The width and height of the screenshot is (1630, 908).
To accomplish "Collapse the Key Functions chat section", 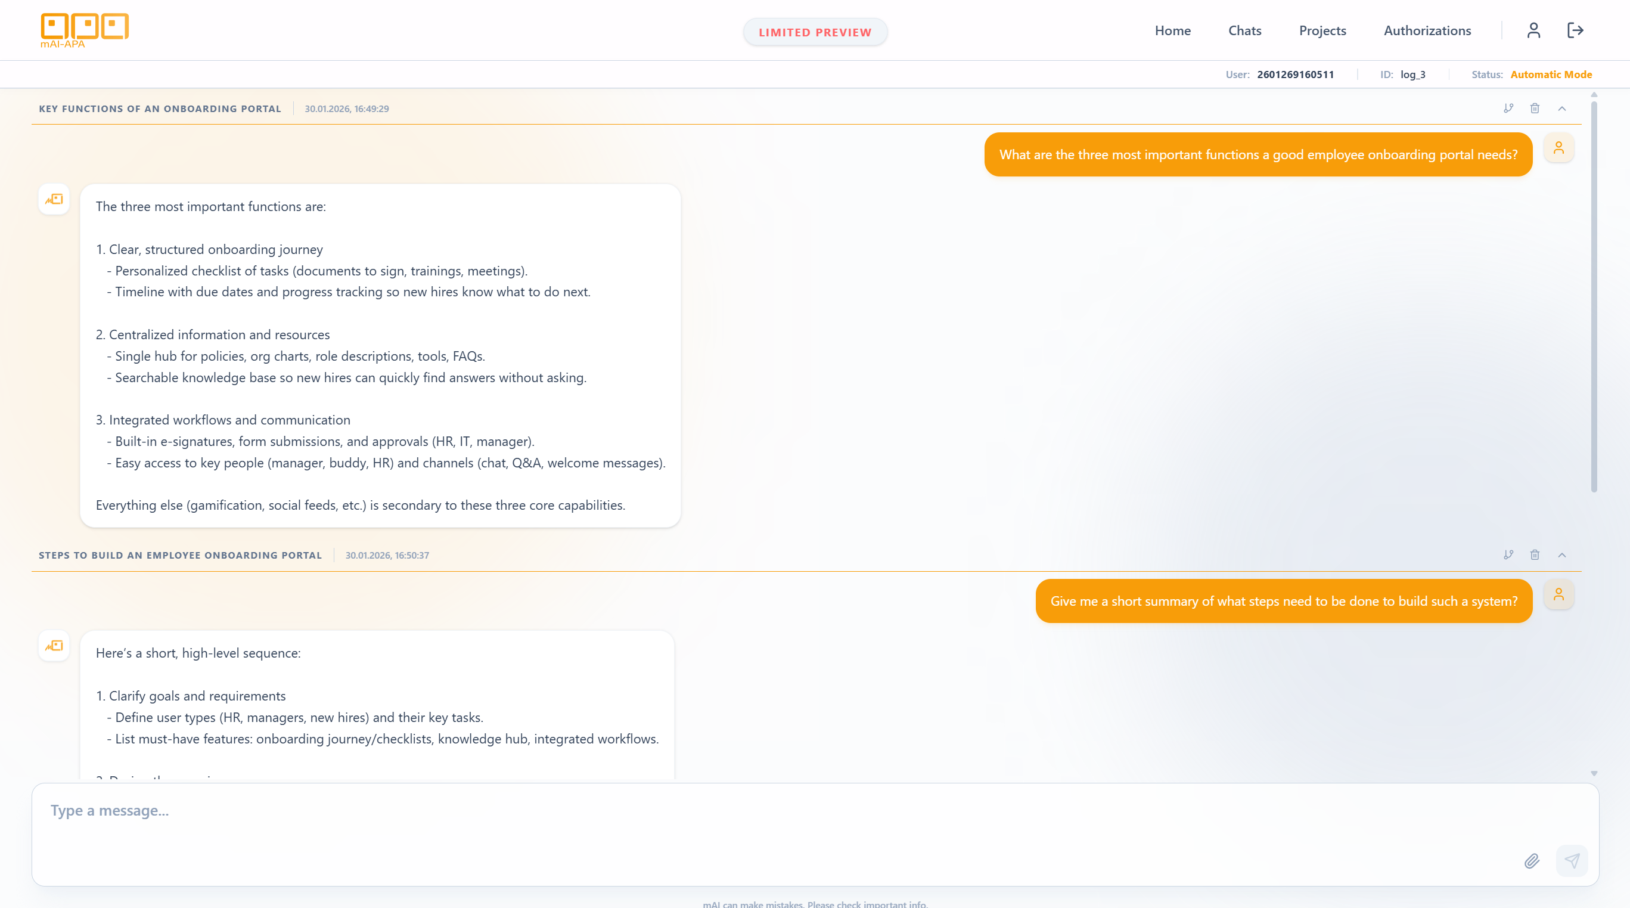I will coord(1561,109).
